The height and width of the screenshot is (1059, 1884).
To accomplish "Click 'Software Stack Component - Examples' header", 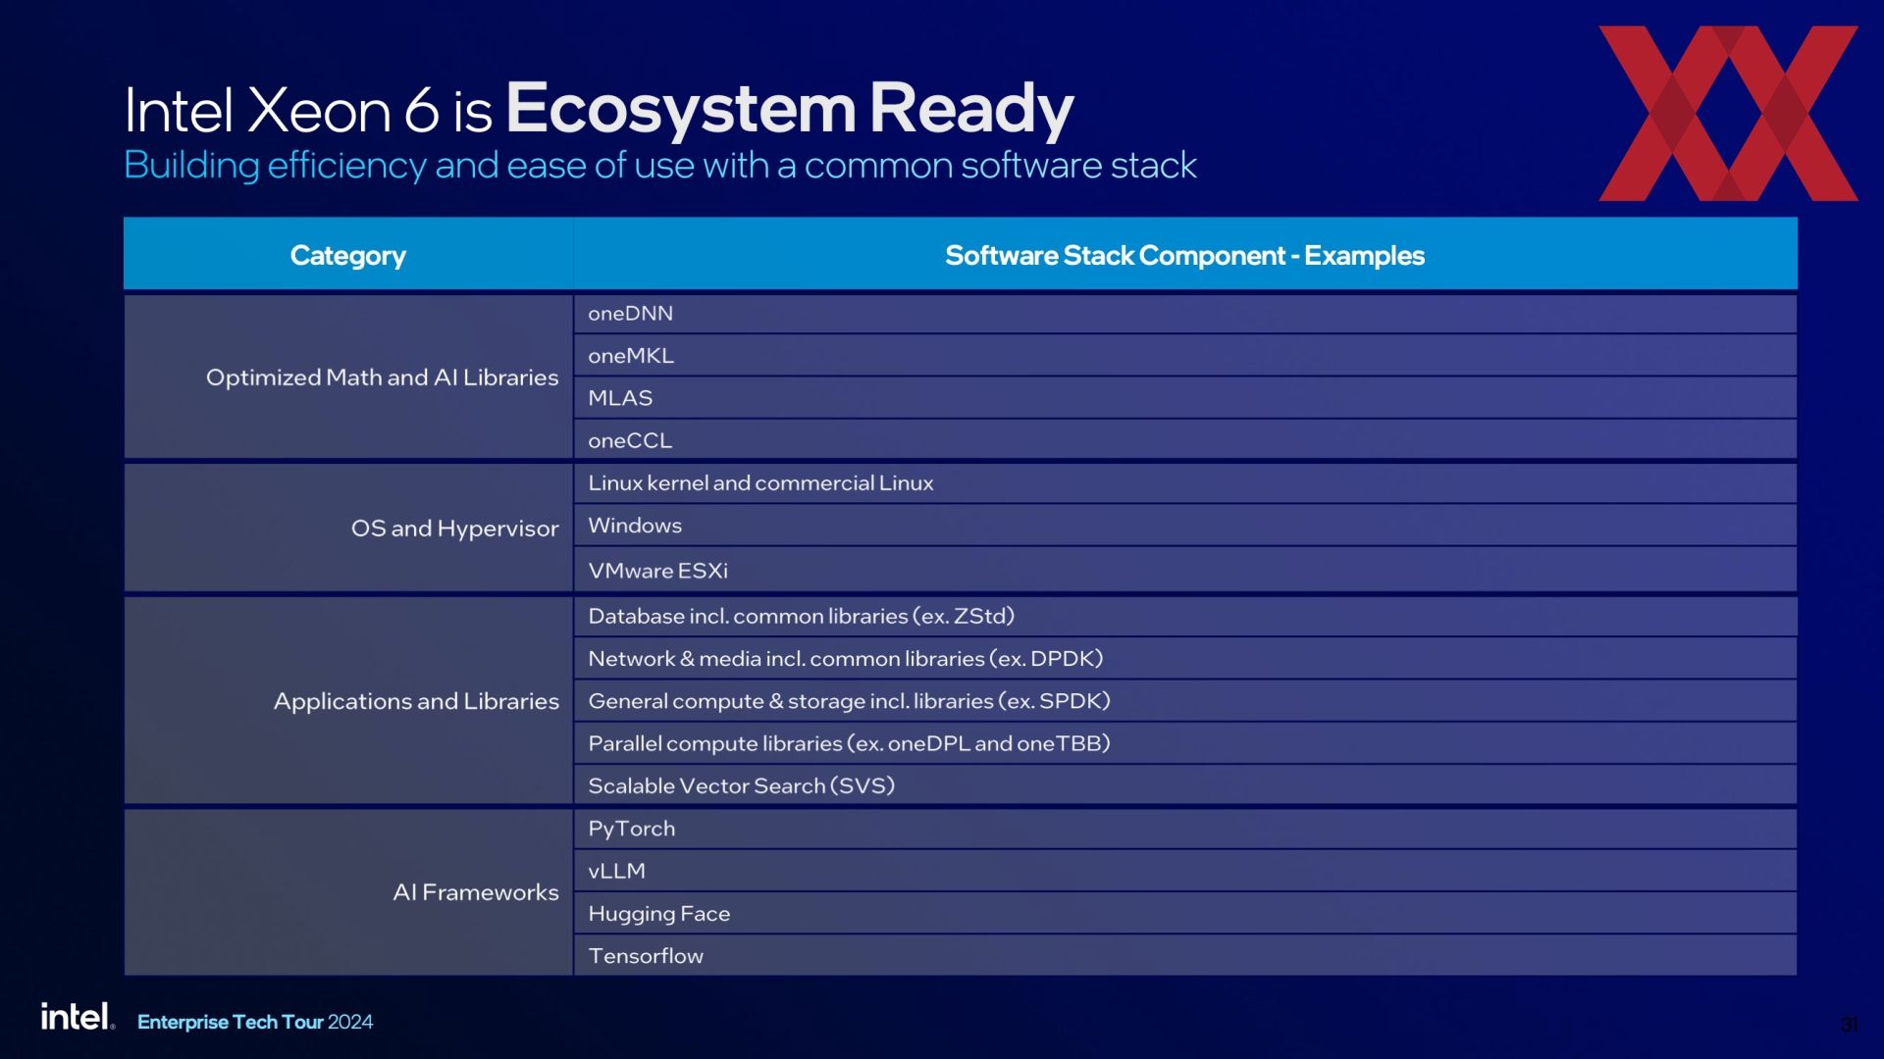I will (1185, 255).
